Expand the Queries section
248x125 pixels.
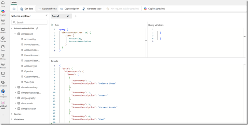click(x=12, y=114)
